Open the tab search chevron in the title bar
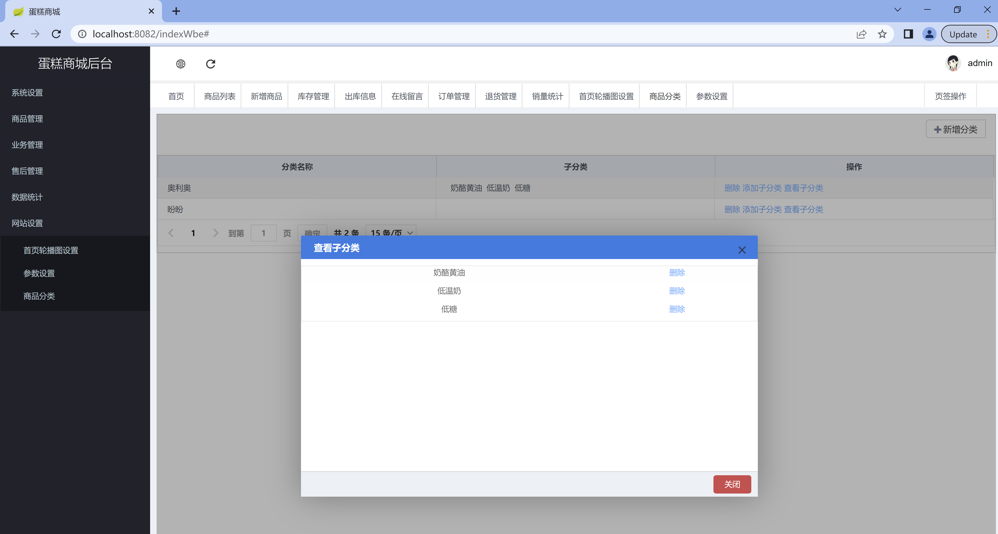The image size is (998, 534). pyautogui.click(x=897, y=10)
